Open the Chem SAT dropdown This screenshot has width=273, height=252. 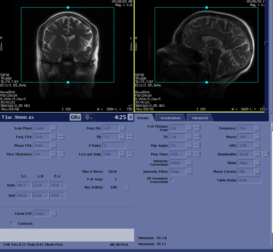coord(54,214)
